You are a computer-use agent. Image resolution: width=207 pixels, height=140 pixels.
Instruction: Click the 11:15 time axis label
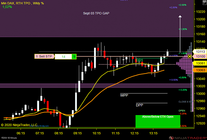pyautogui.click(x=116, y=133)
